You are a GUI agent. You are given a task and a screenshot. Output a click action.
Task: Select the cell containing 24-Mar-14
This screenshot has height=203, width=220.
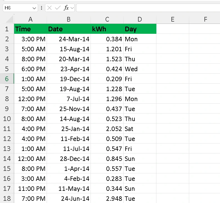69,39
